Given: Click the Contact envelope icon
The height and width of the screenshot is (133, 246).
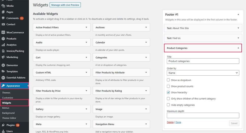Looking at the screenshot, I should 3,24.
